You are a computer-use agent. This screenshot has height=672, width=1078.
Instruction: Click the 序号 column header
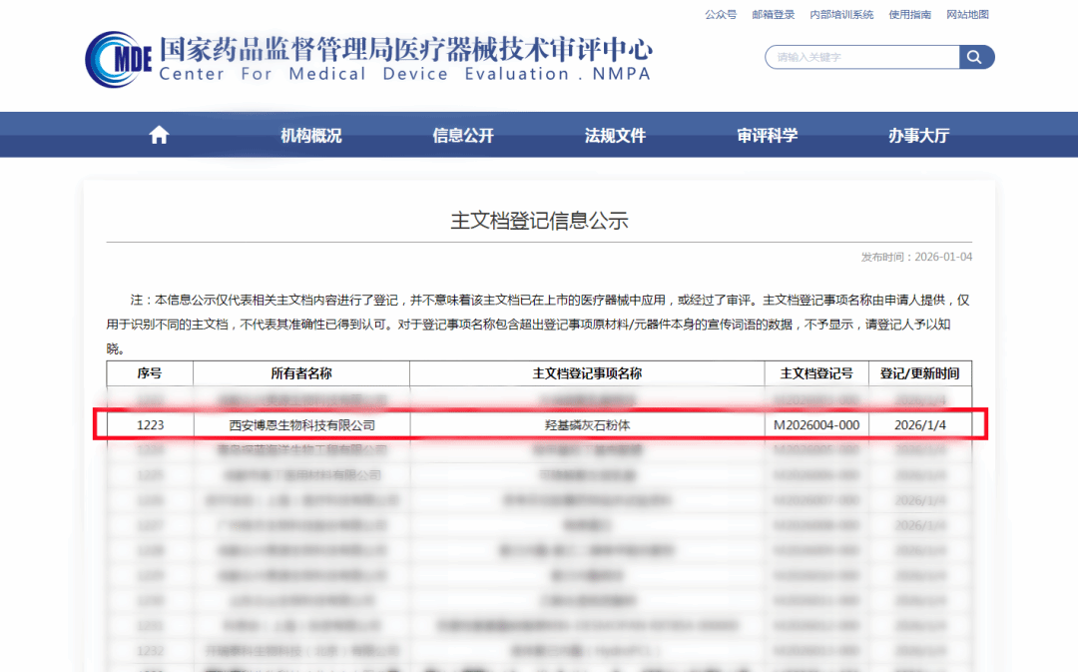[x=150, y=373]
